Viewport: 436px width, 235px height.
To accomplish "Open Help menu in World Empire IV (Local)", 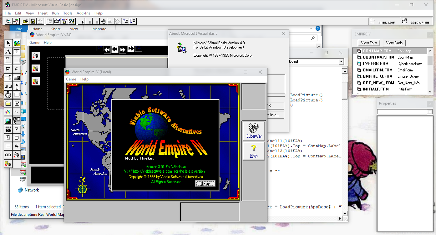I will point(84,79).
